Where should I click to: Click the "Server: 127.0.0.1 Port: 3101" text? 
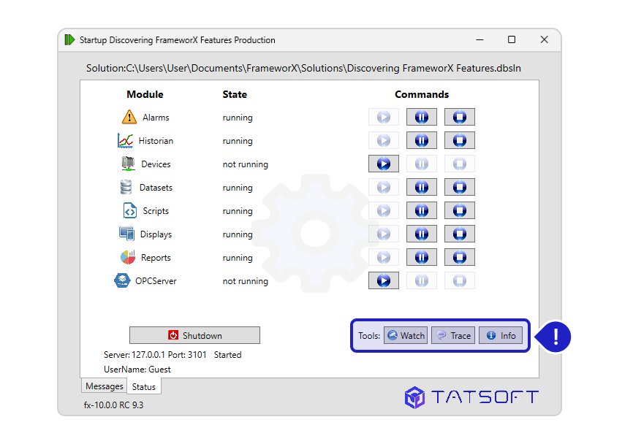coord(155,355)
